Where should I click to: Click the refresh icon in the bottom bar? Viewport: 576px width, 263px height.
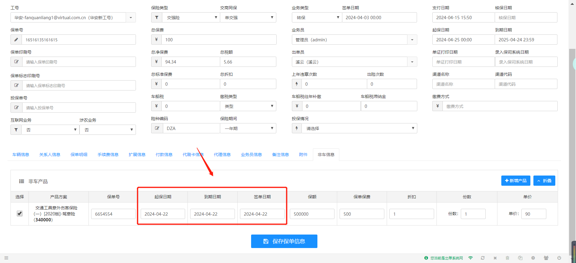point(483,258)
